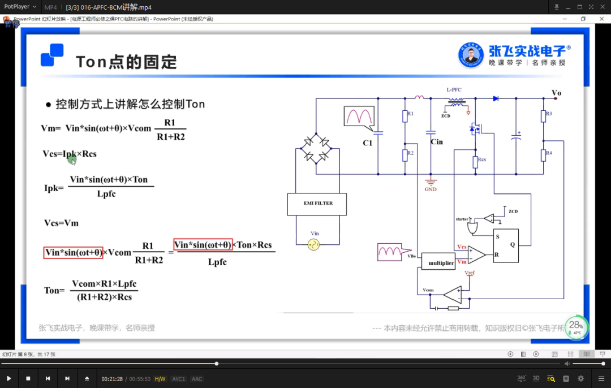Screen dimensions: 611x388
Task: Toggle 3D video mode
Action: pyautogui.click(x=536, y=378)
